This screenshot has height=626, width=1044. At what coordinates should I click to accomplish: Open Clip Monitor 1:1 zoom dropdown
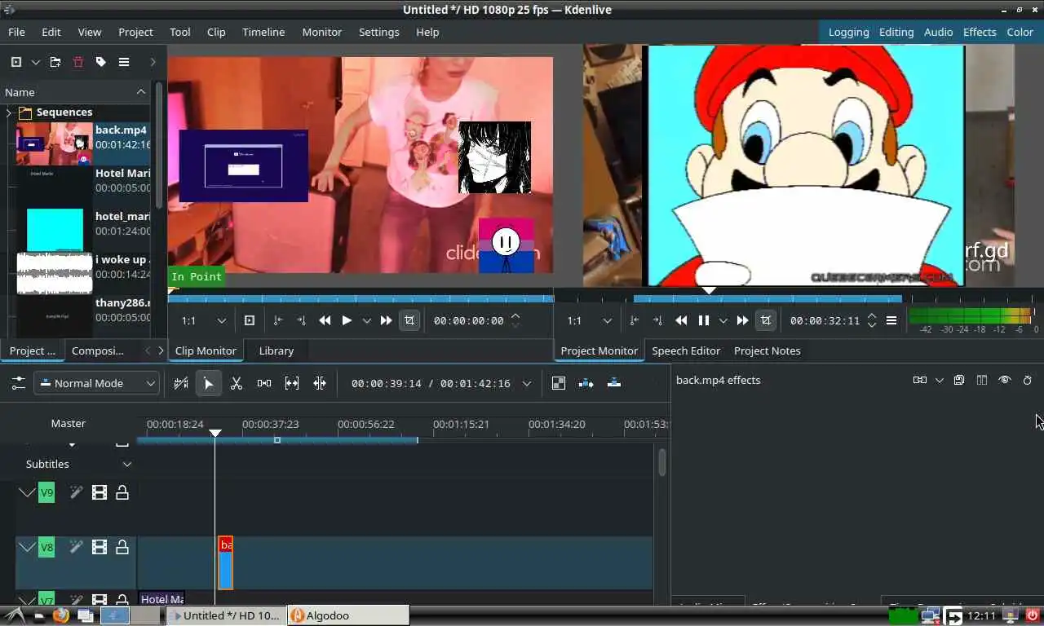[203, 320]
